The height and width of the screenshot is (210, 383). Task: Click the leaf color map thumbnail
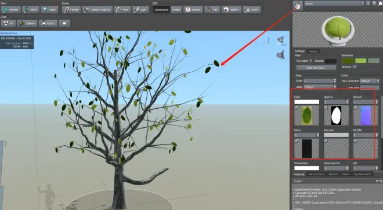[306, 115]
